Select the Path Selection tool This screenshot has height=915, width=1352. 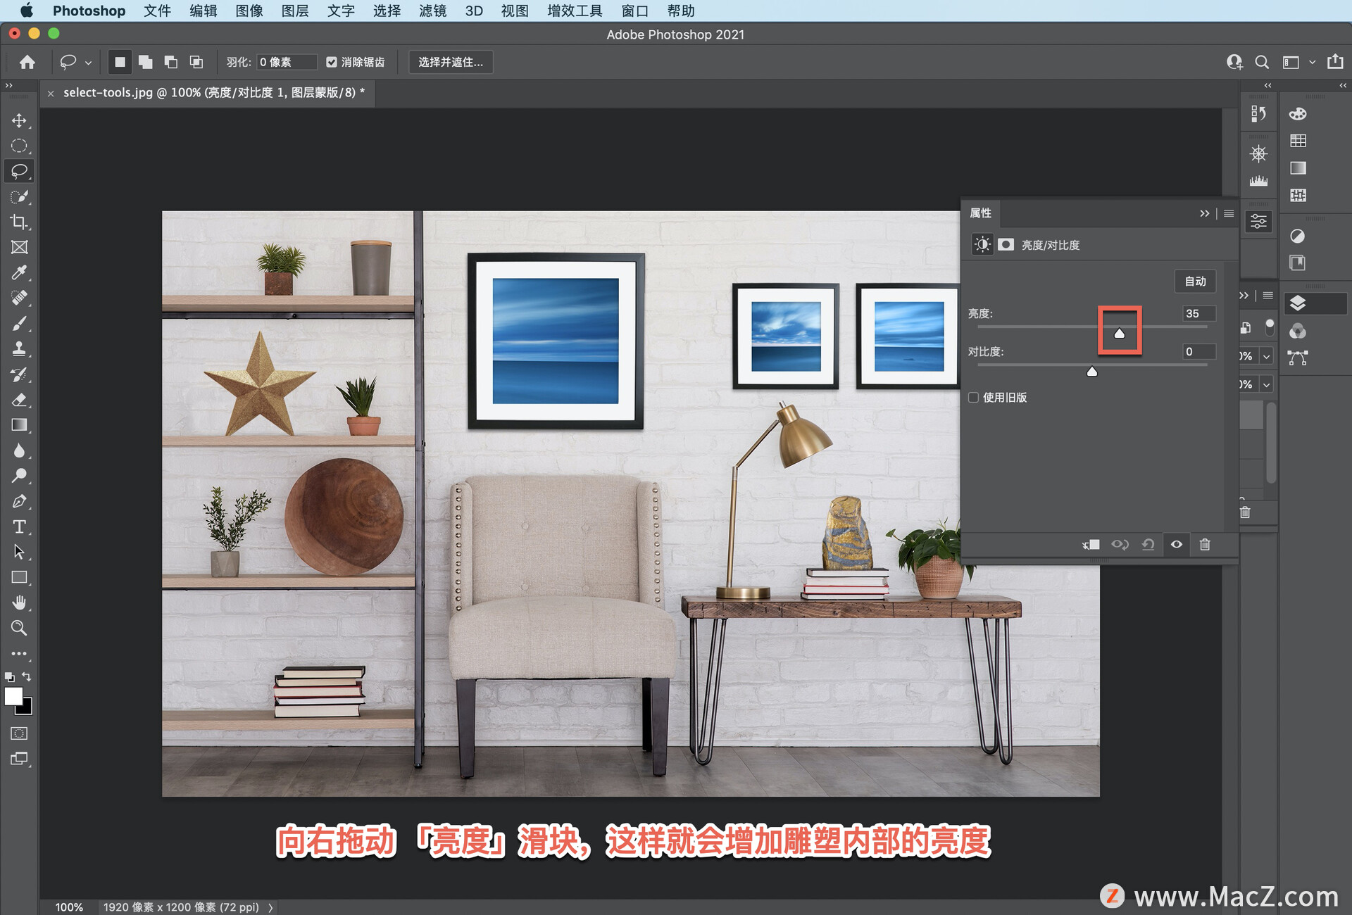(19, 552)
